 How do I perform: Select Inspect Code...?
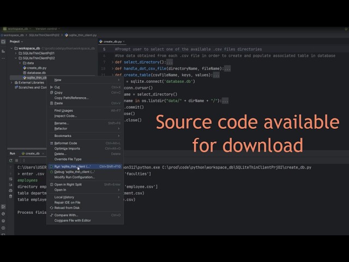tap(85, 116)
